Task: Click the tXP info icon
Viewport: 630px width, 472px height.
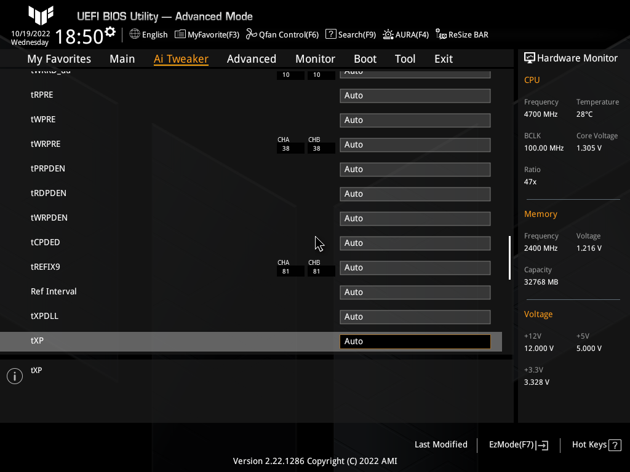Action: (14, 376)
